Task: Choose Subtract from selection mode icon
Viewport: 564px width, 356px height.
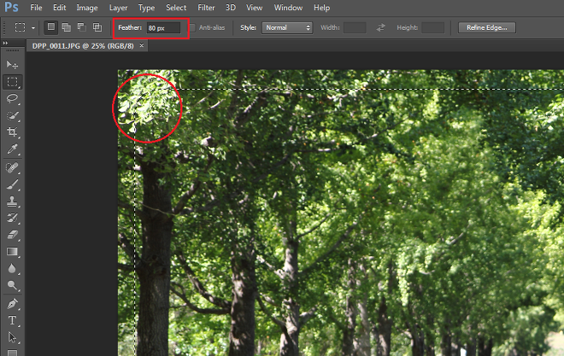Action: point(82,27)
